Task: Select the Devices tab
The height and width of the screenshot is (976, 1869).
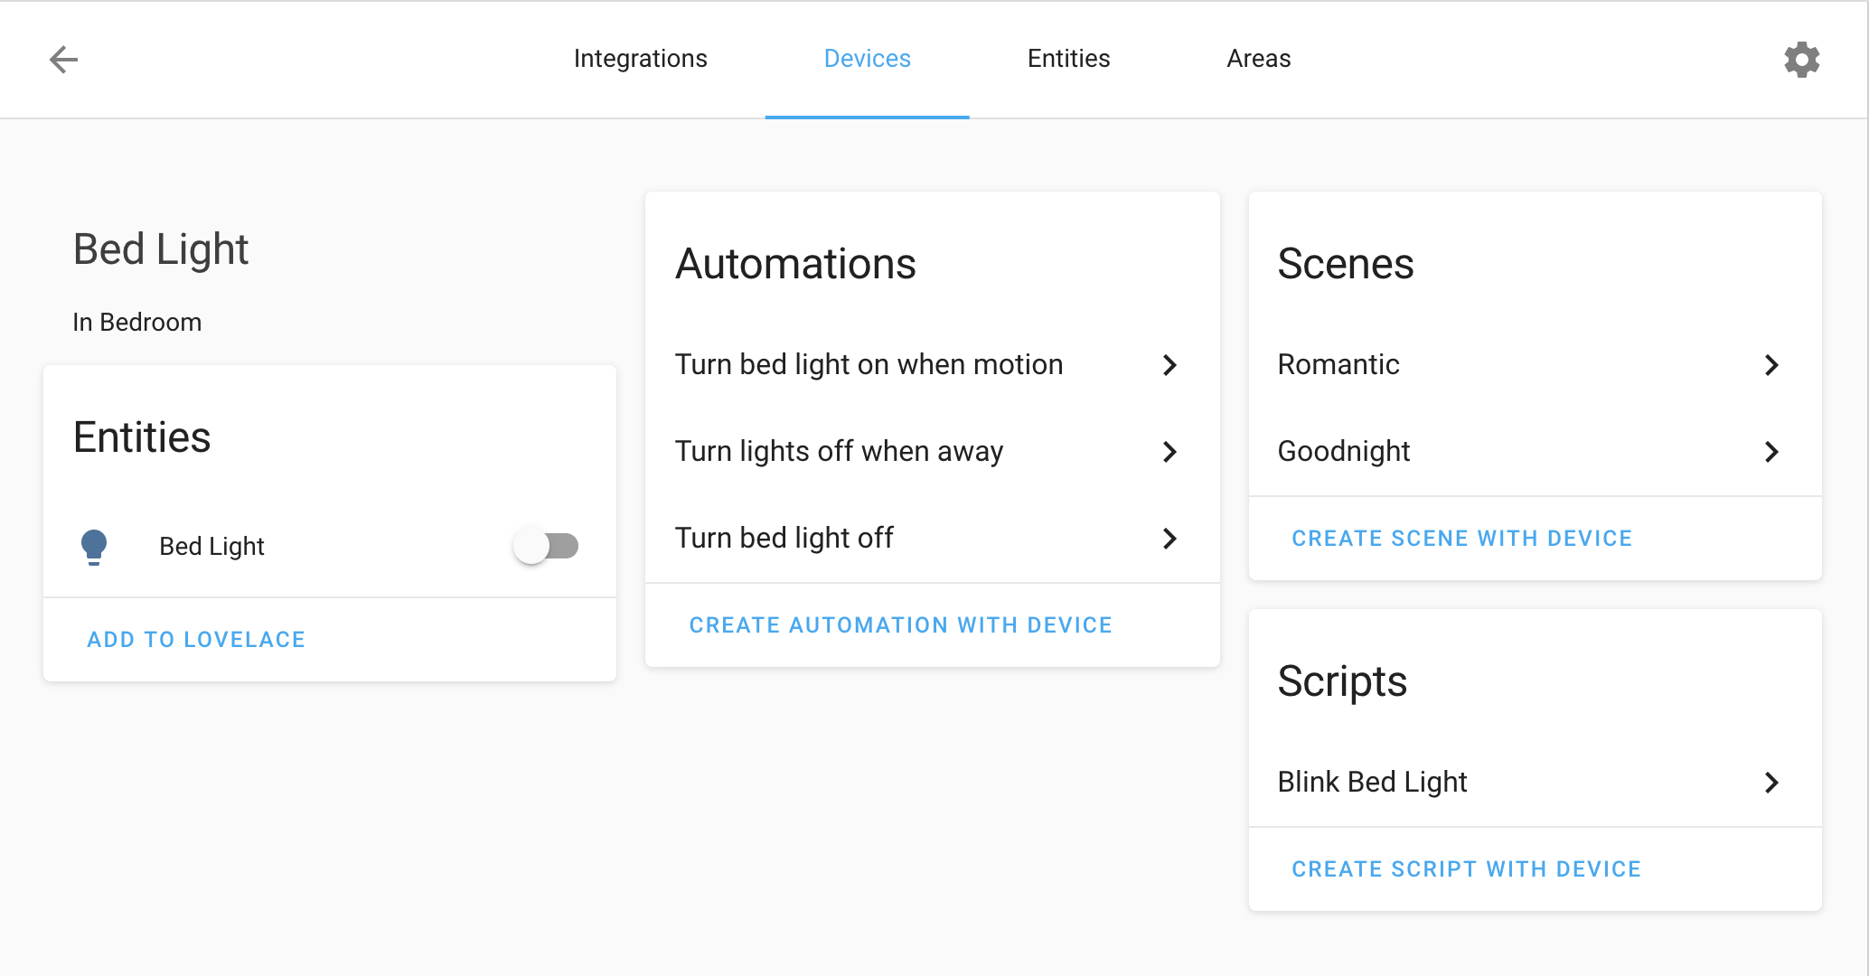Action: coord(867,59)
